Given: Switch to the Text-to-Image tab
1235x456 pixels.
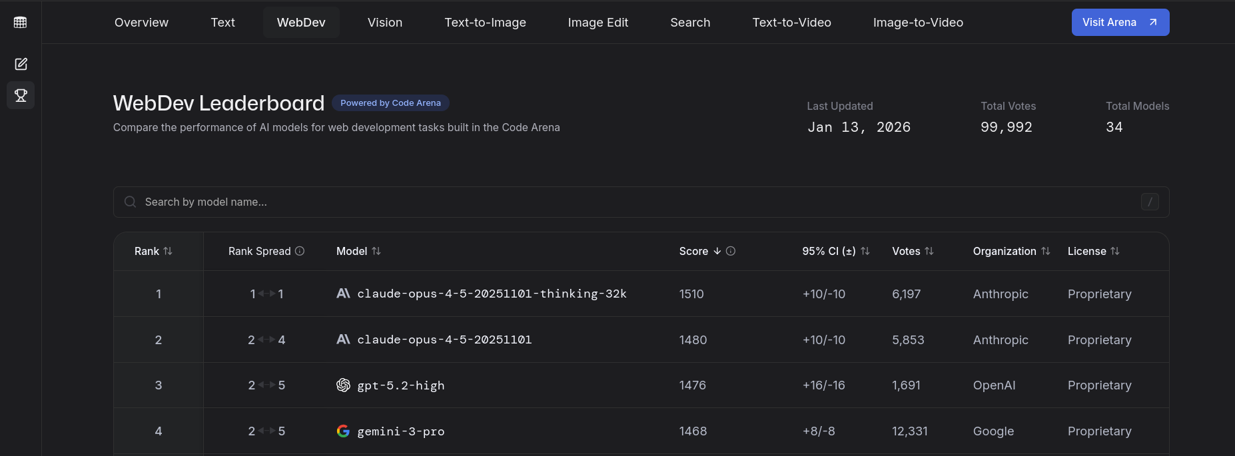Looking at the screenshot, I should point(485,23).
